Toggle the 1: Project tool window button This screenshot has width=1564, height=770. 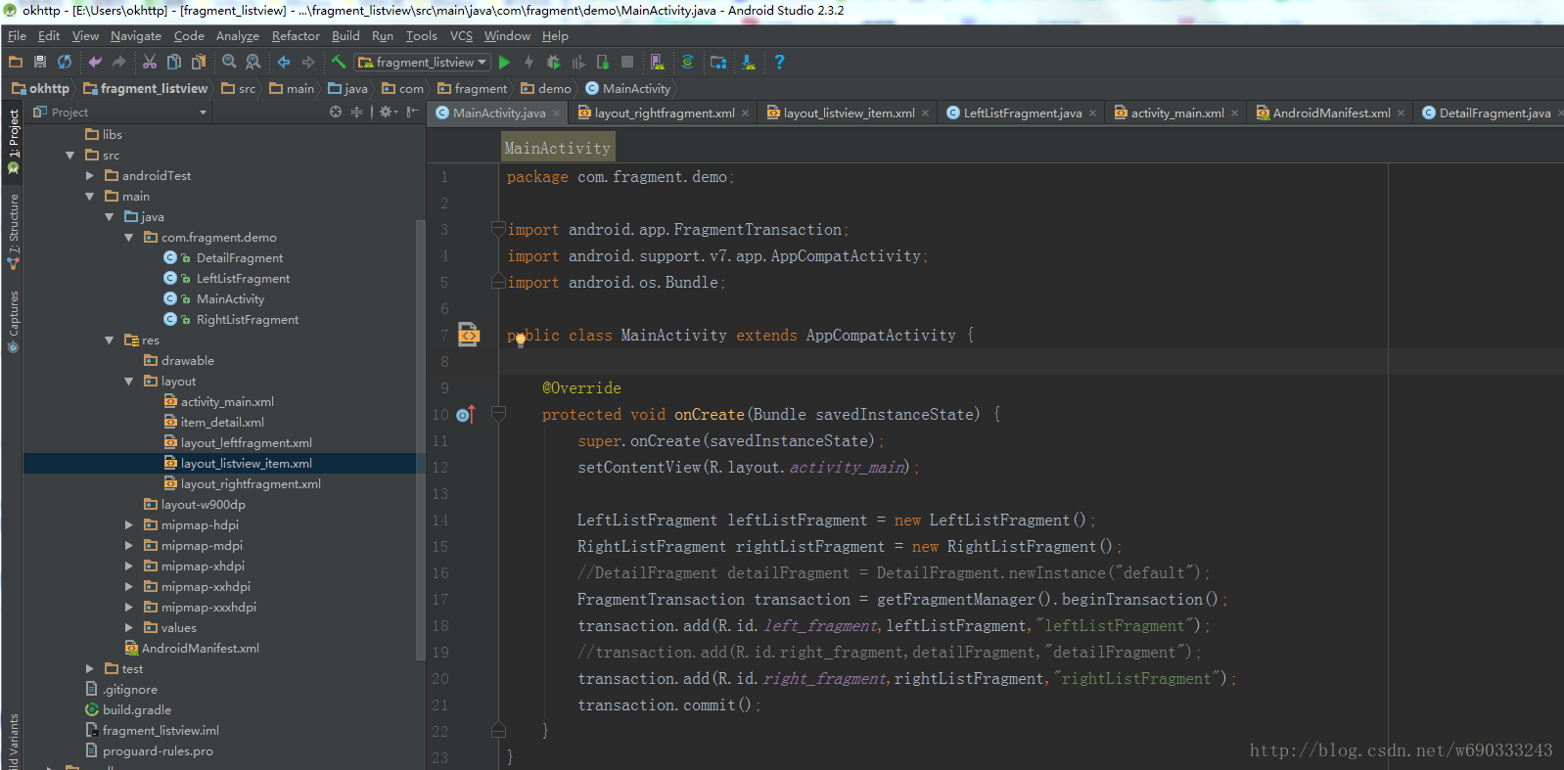[14, 141]
